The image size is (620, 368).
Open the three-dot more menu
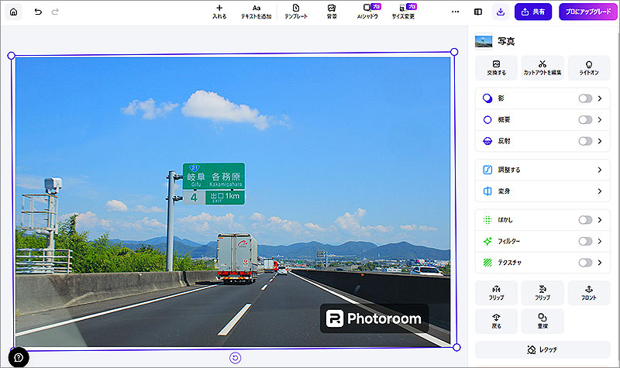click(455, 12)
